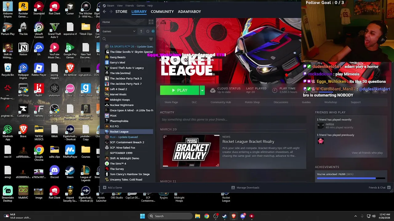Click the activity comment input field

(x=233, y=119)
